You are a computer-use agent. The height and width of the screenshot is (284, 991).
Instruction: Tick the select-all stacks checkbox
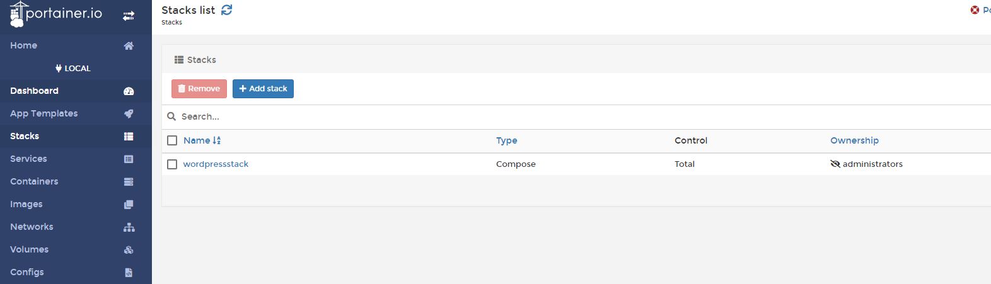tap(172, 140)
